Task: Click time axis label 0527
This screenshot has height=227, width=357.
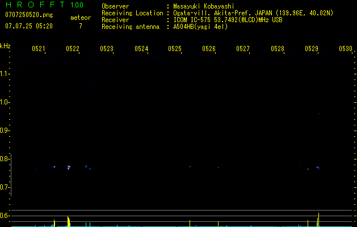Action: pos(243,49)
